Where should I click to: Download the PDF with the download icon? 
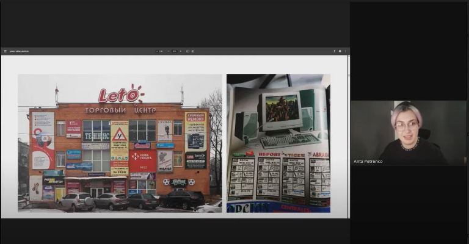pyautogui.click(x=334, y=51)
